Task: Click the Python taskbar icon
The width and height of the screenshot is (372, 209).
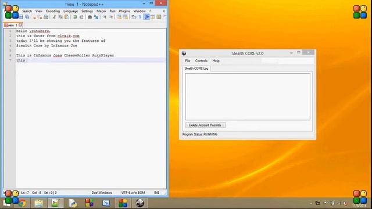Action: [x=73, y=203]
